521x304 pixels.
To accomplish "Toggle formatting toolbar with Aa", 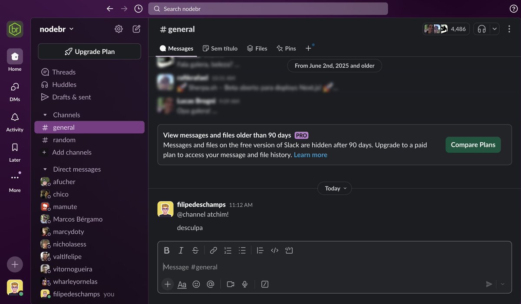I will point(182,284).
